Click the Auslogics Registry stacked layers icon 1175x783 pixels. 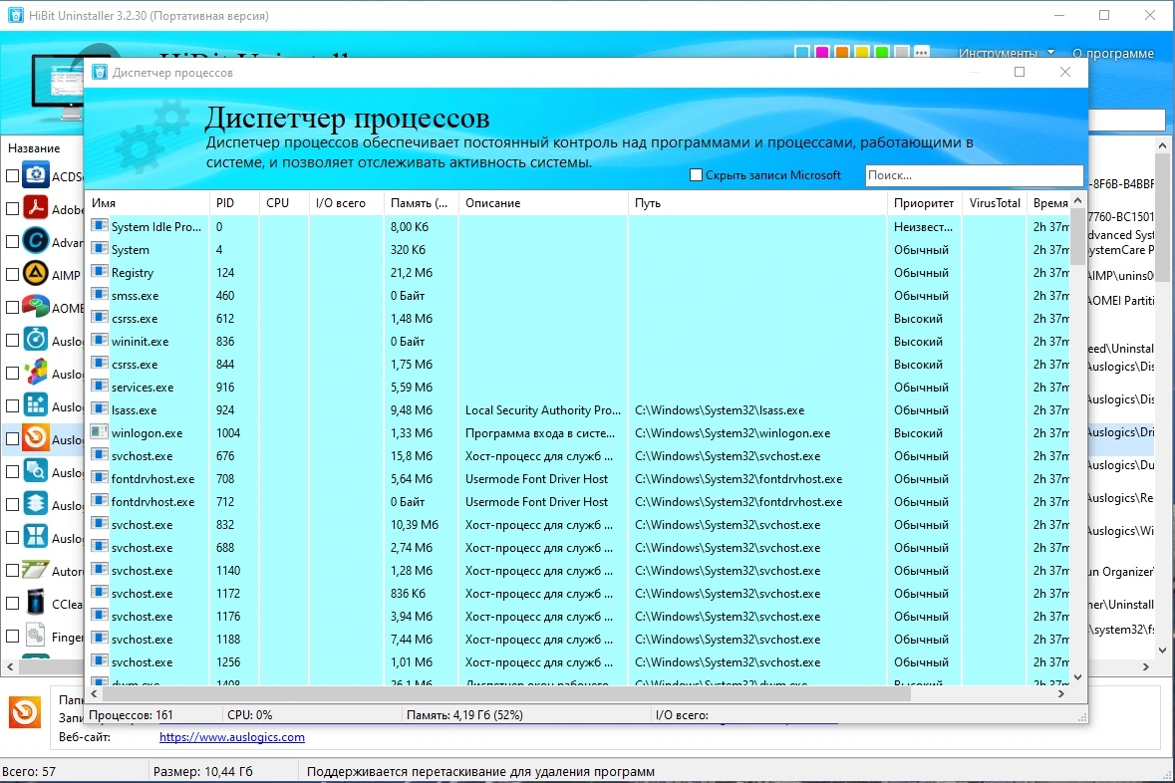tap(35, 504)
